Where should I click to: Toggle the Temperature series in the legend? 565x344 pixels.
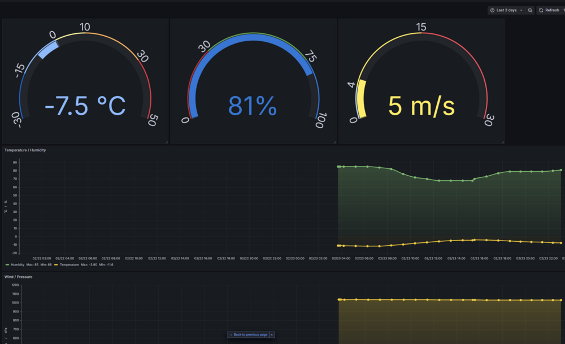pyautogui.click(x=69, y=265)
